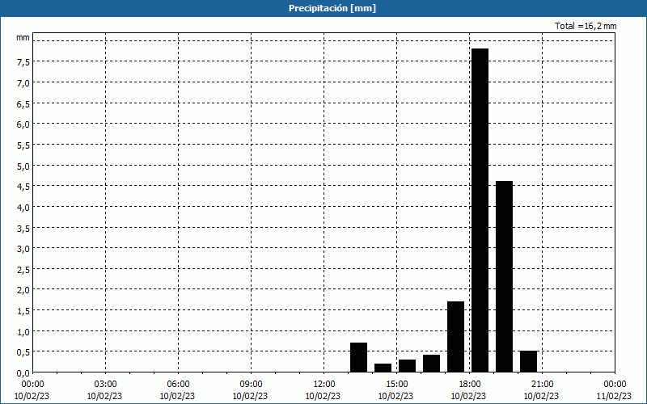Click the 0,4 mm bar between 16:00 and 17:00
This screenshot has width=647, height=404.
click(432, 364)
